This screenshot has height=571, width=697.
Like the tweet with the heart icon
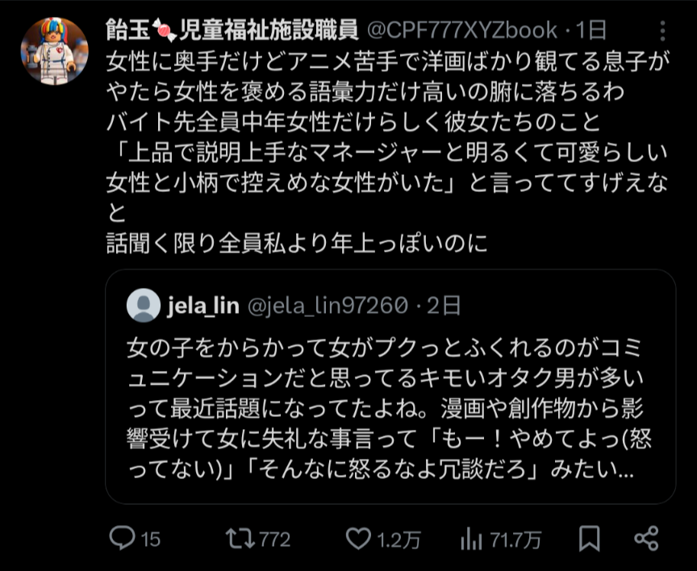[x=357, y=538]
